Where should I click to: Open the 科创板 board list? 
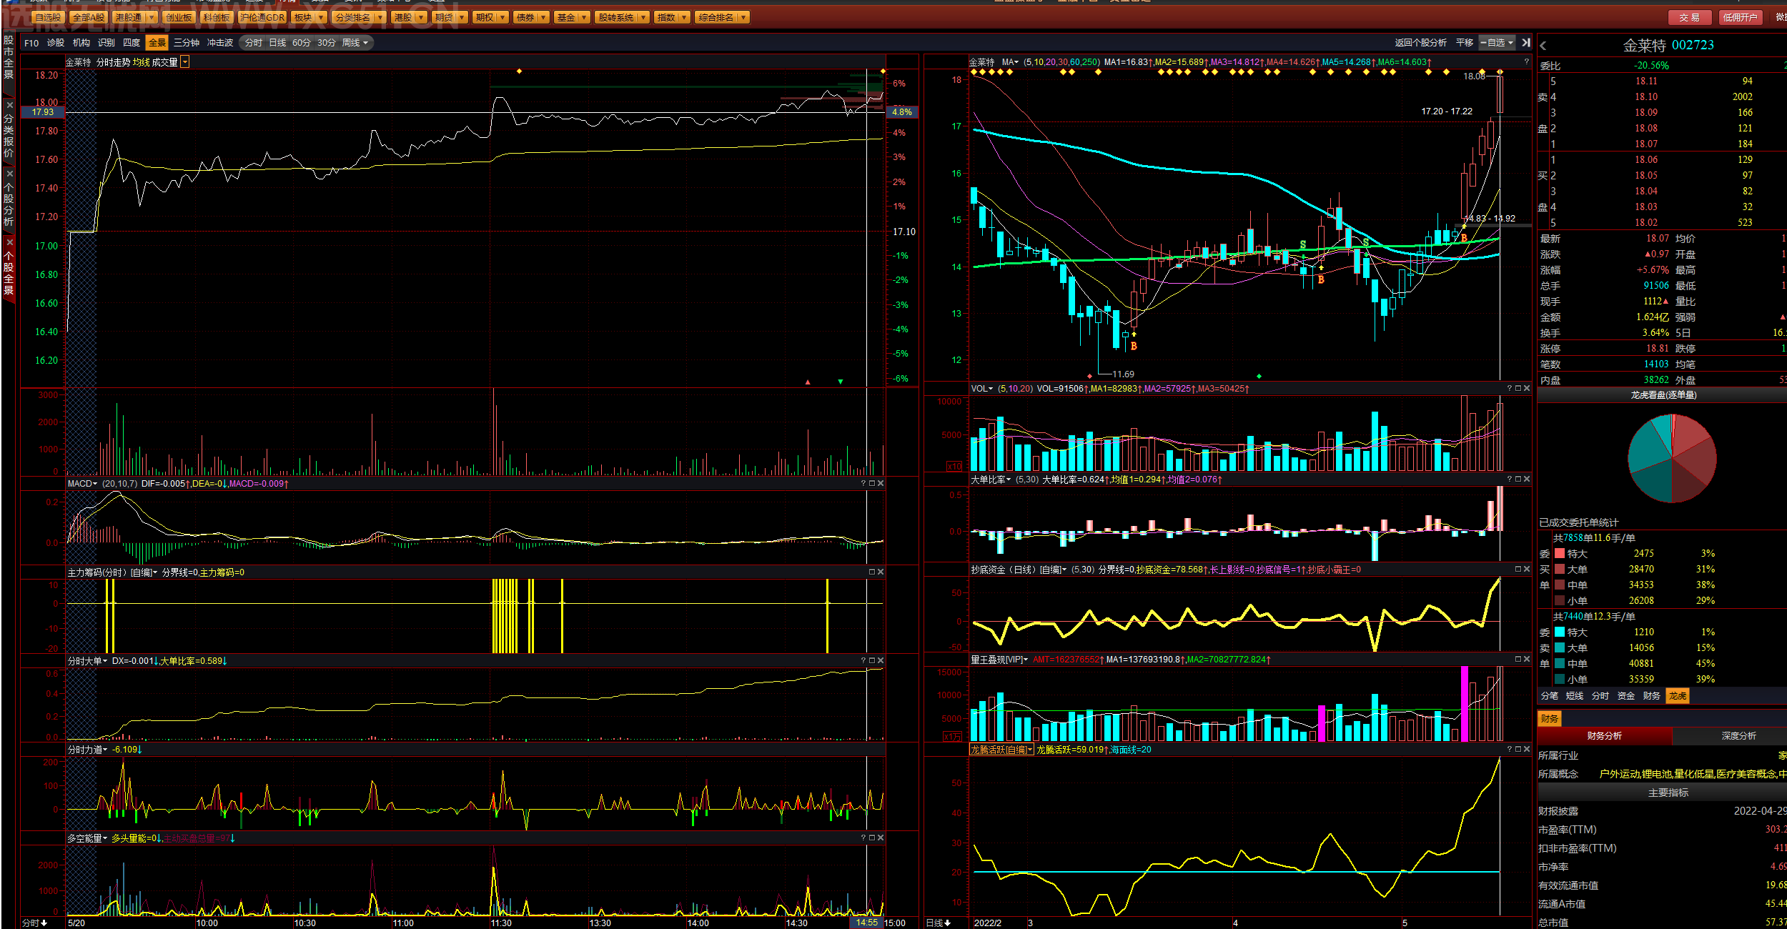[x=217, y=17]
